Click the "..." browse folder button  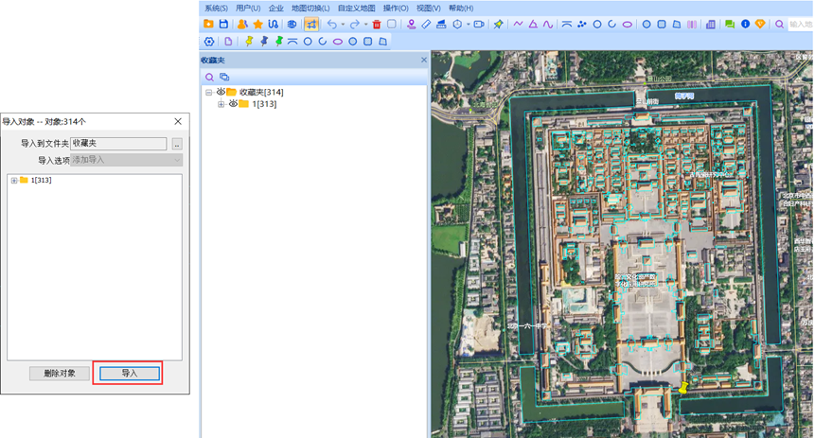point(177,144)
